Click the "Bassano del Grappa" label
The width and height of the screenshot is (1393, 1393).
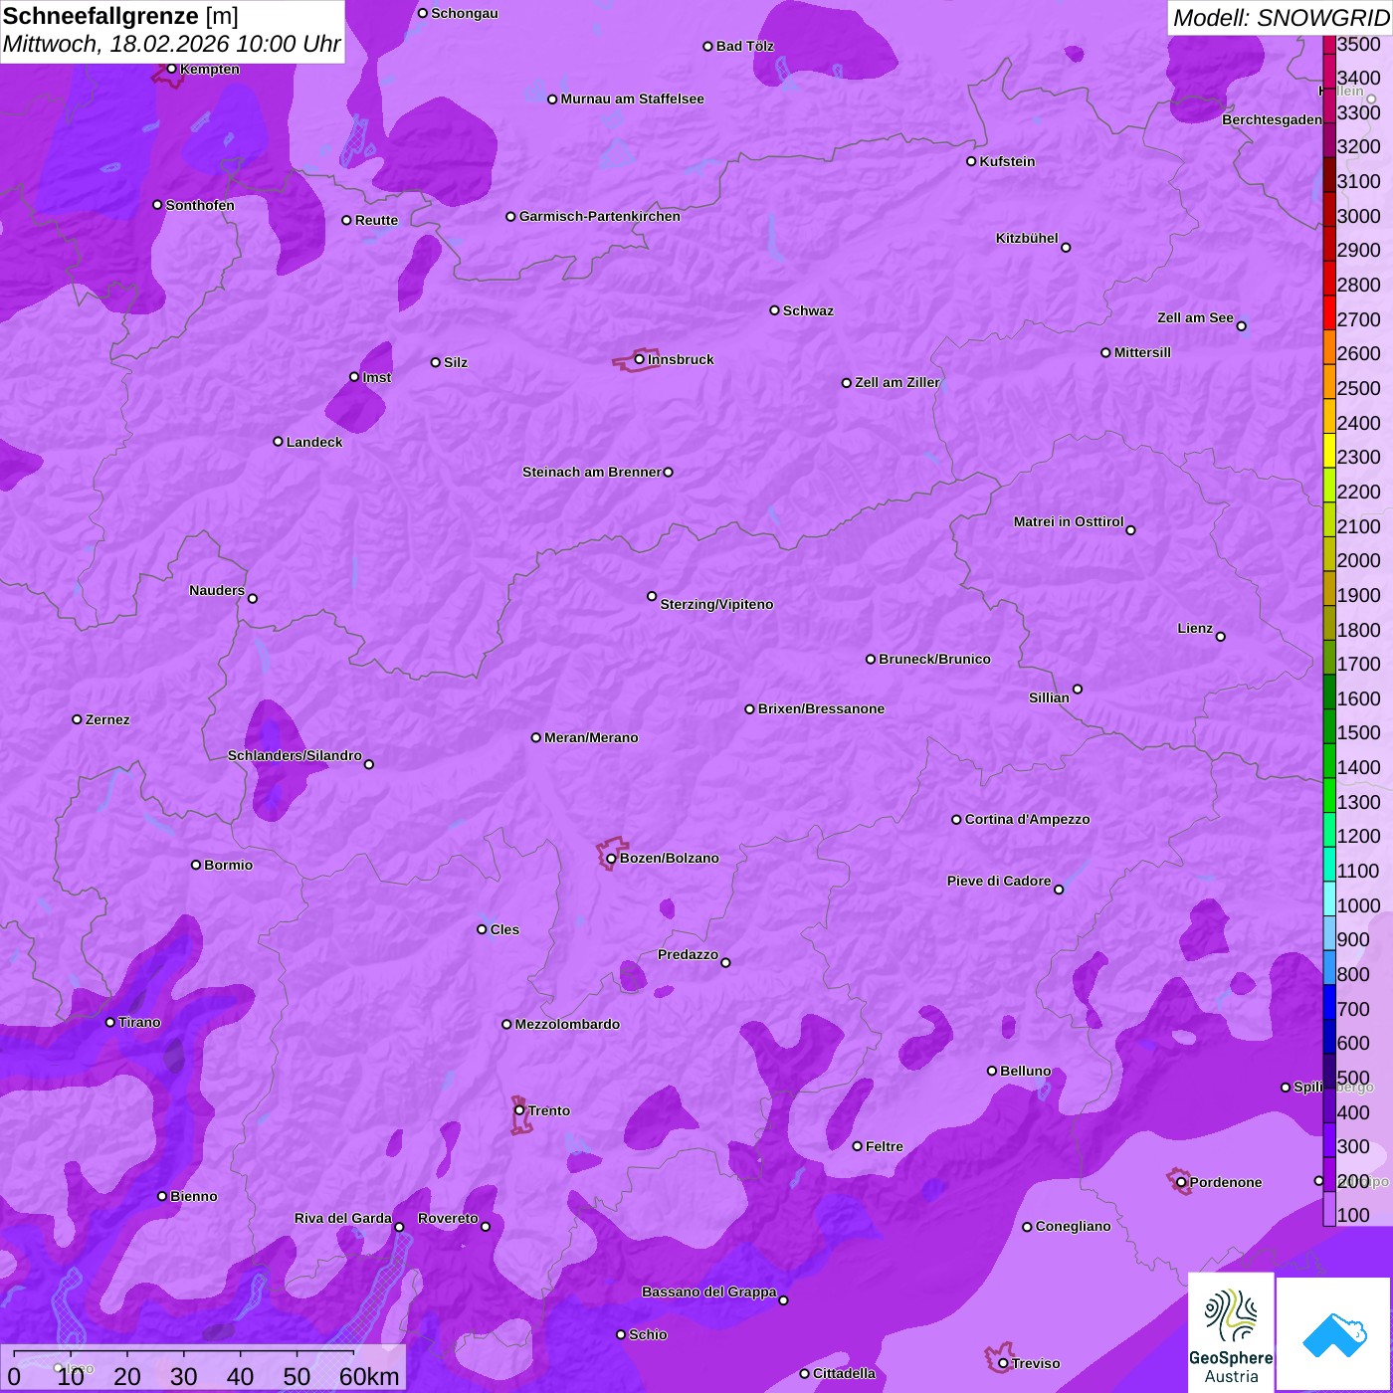tap(709, 1292)
